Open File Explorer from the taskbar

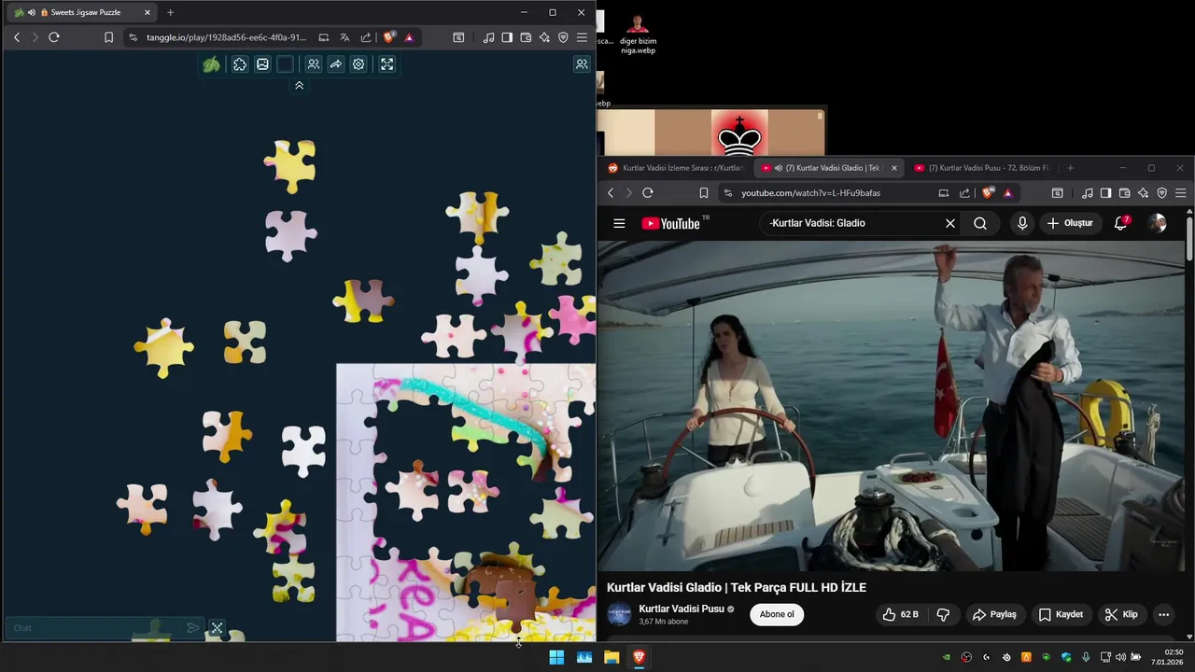(x=612, y=657)
